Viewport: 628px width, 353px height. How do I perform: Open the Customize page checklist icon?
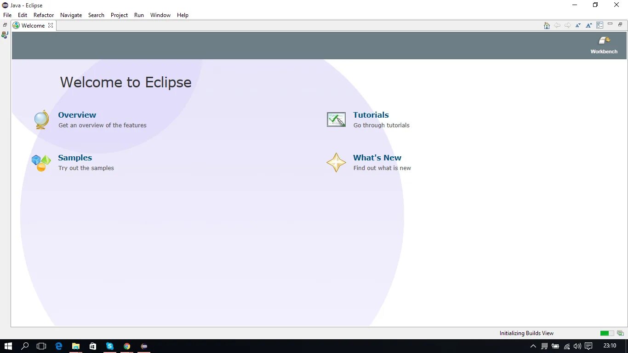coord(600,25)
